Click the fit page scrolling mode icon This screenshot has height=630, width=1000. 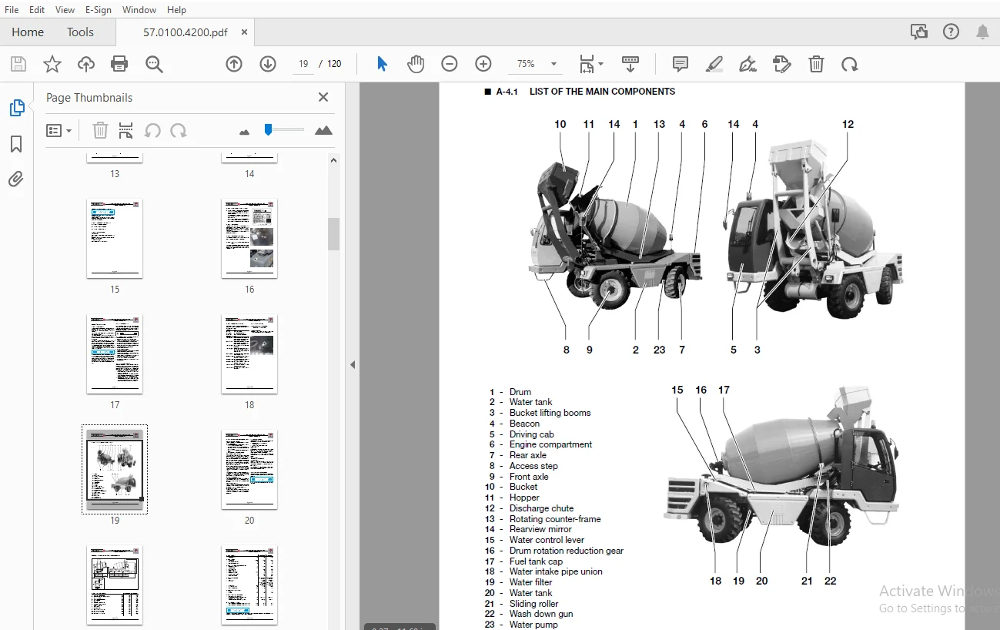click(x=587, y=64)
